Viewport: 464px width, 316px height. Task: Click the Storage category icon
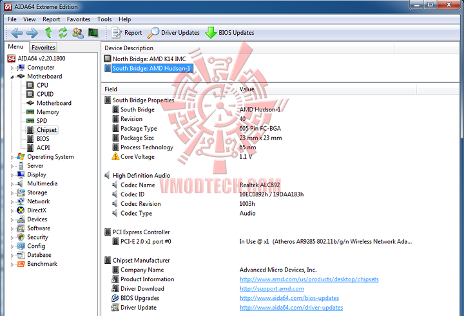pos(21,192)
